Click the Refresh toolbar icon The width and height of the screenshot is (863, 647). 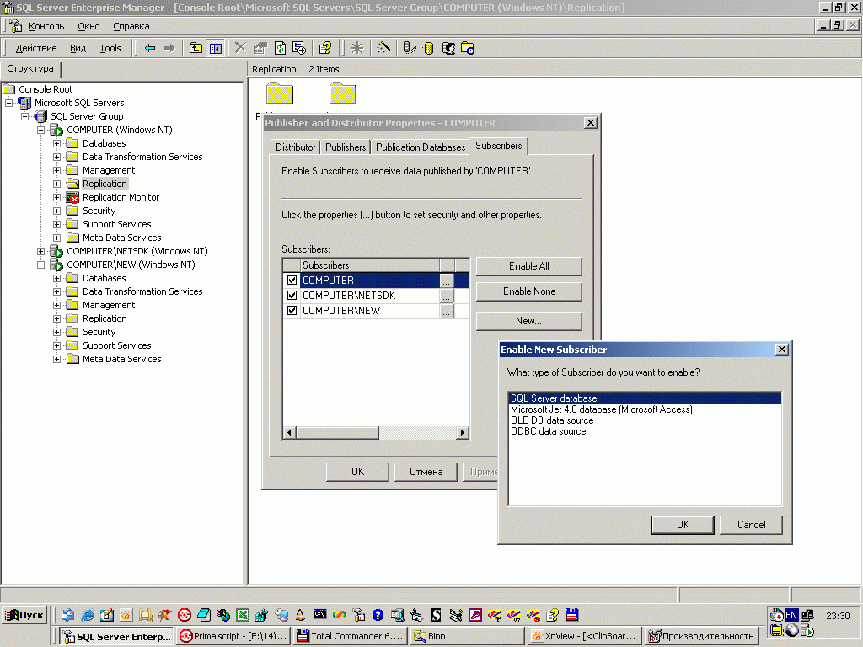coord(280,48)
